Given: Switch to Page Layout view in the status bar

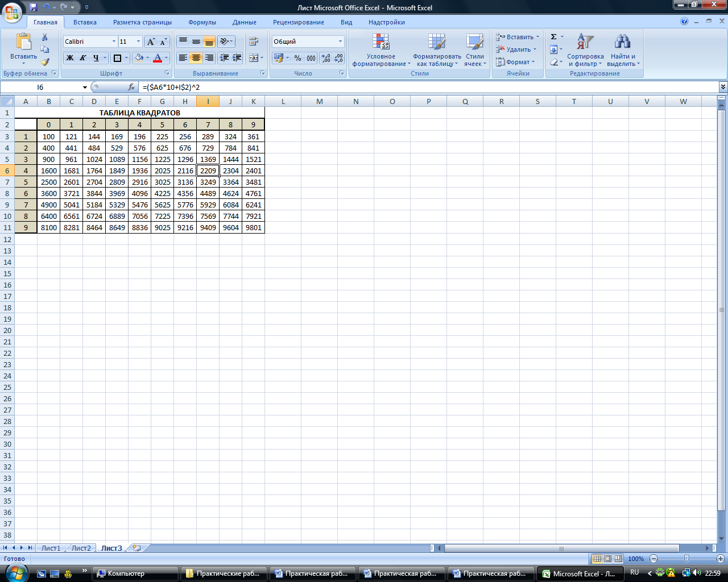Looking at the screenshot, I should pos(607,559).
